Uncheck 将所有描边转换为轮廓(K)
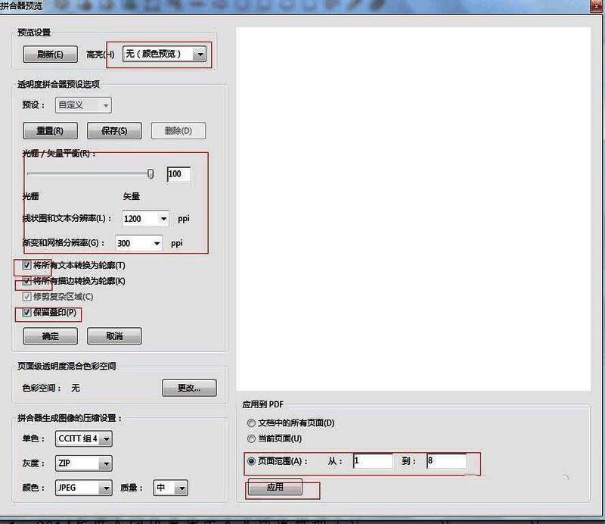The image size is (605, 524). [25, 282]
